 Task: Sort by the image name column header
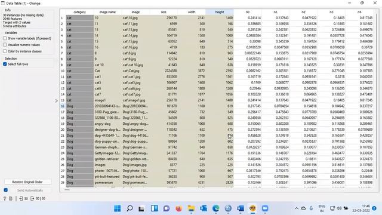(x=107, y=12)
